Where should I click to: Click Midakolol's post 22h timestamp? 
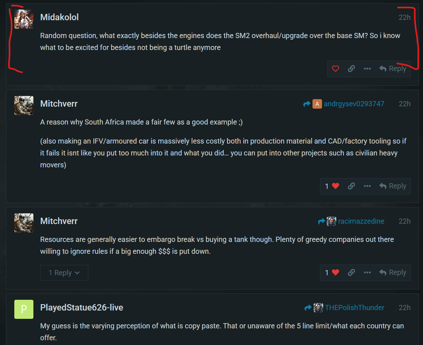(404, 17)
